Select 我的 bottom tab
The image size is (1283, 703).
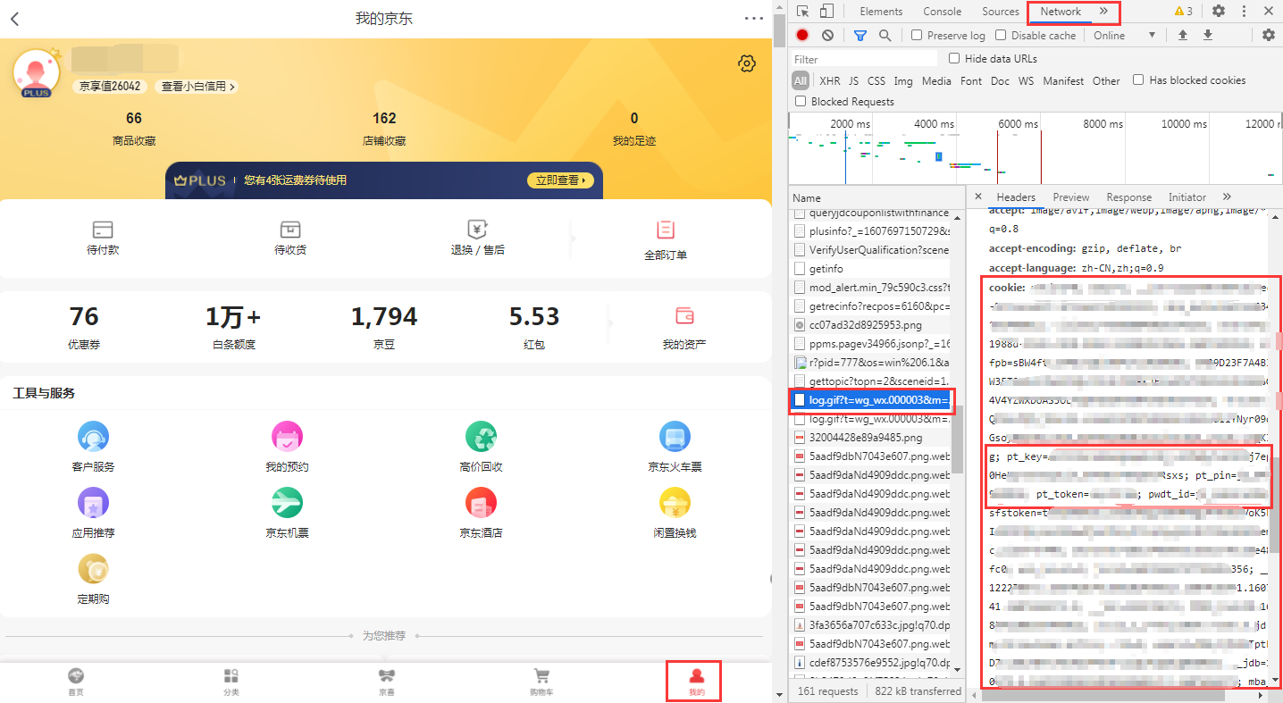pos(697,682)
